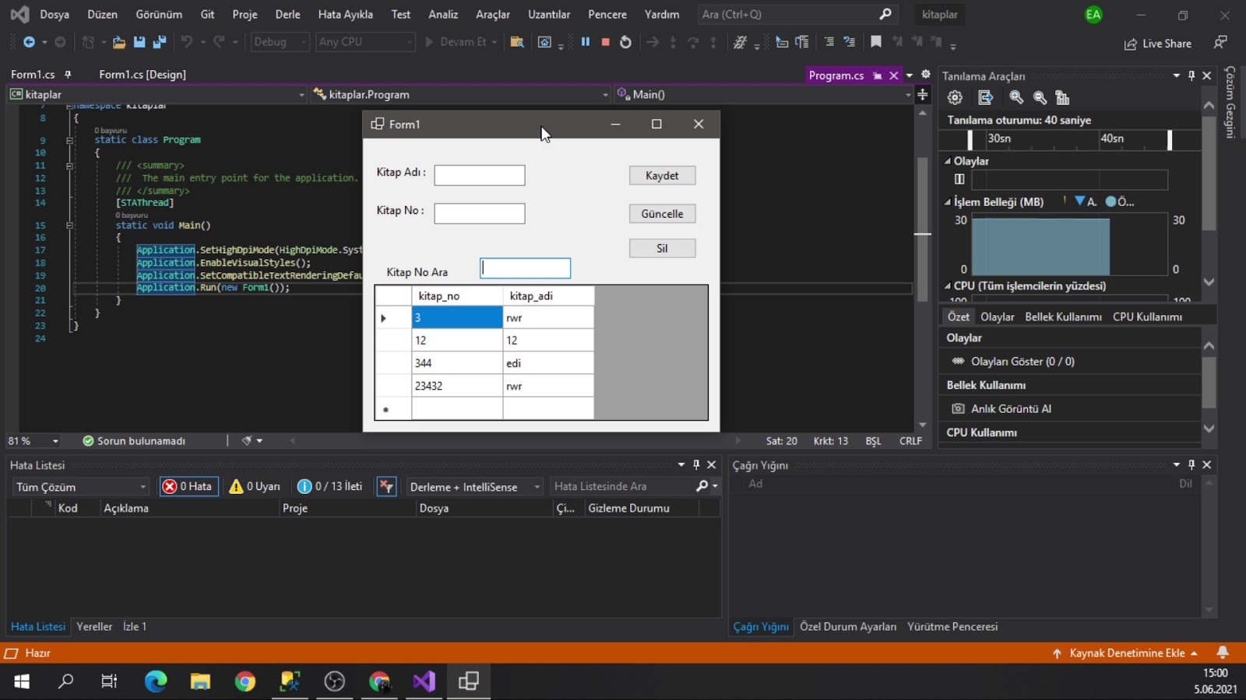Screen dimensions: 1246x700
Task: Click inside the Kitap No Ara field
Action: click(525, 268)
